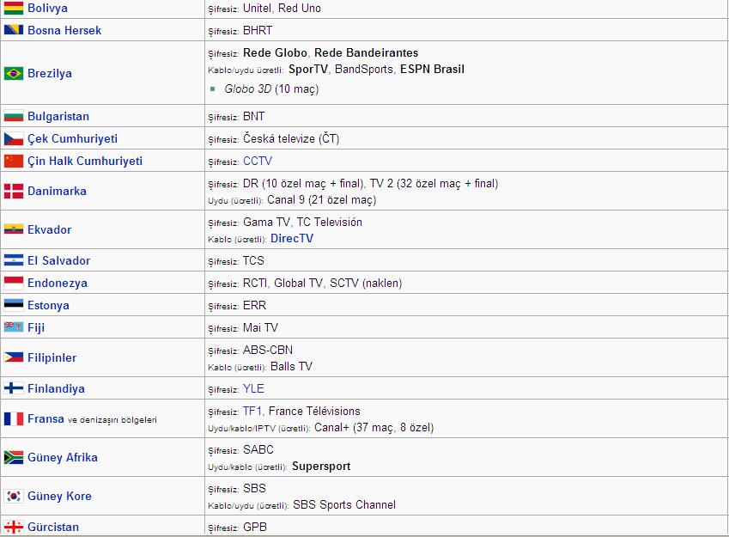This screenshot has width=729, height=537.
Task: Click the South Africa flag icon
Action: tap(14, 457)
